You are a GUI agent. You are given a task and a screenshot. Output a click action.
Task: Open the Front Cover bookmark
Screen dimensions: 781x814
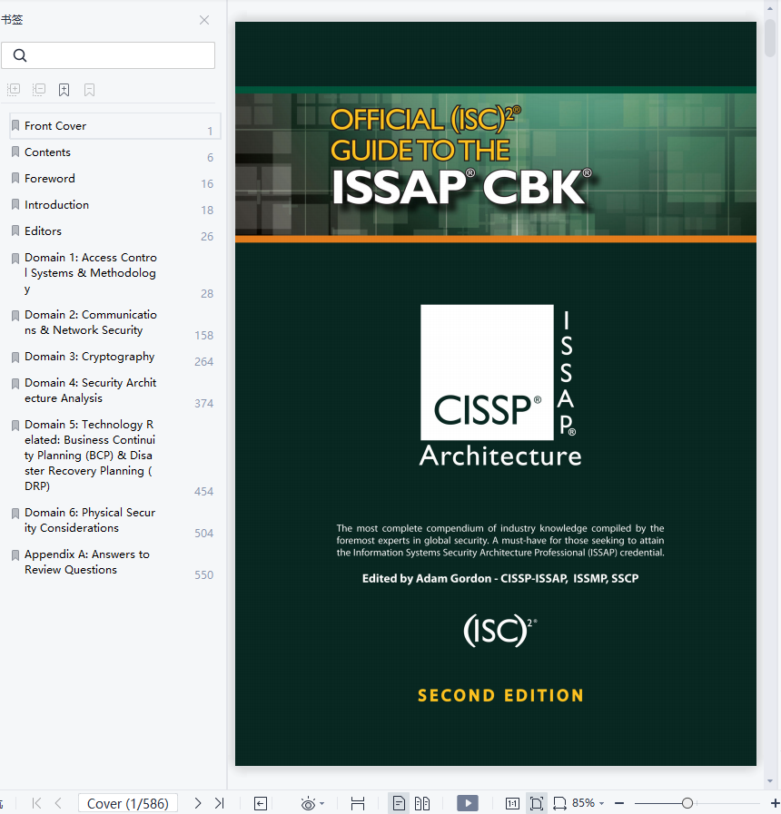(x=114, y=125)
